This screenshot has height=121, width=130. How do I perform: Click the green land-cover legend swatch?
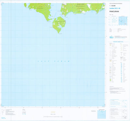coord(110,80)
